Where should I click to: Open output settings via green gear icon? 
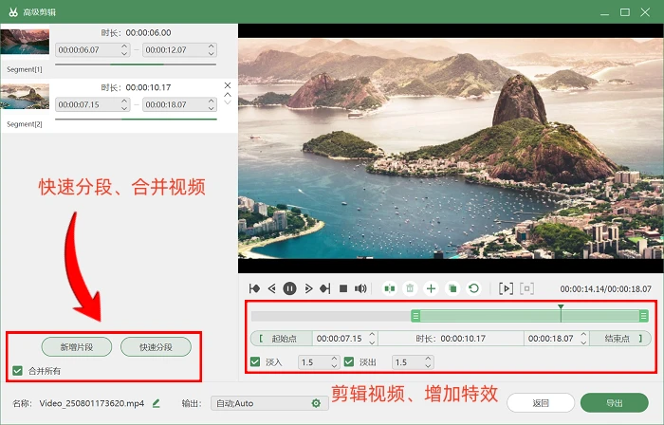pos(316,403)
